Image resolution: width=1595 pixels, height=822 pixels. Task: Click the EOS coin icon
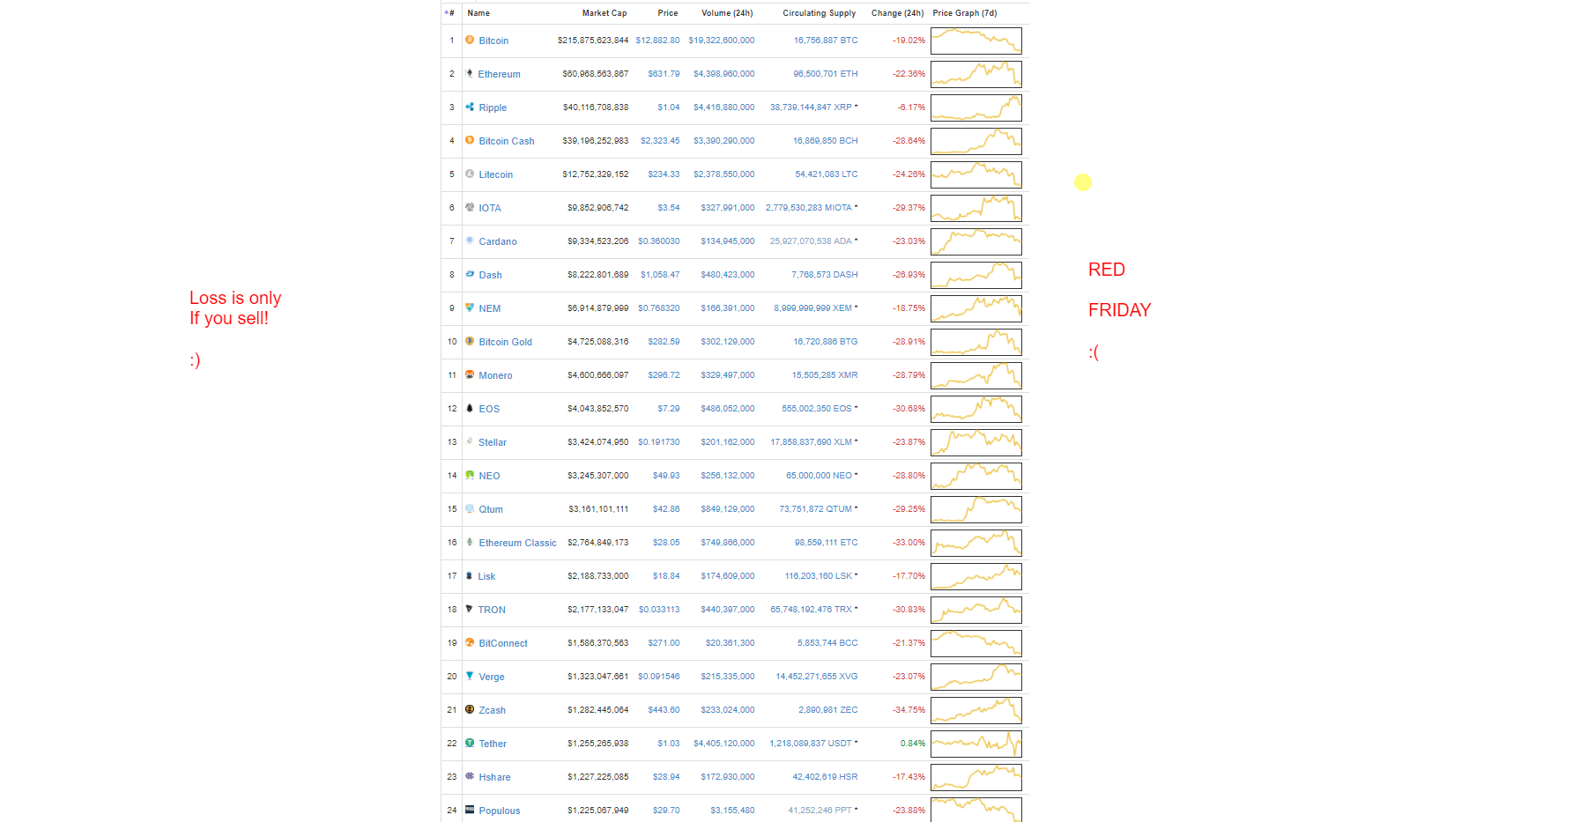[470, 408]
